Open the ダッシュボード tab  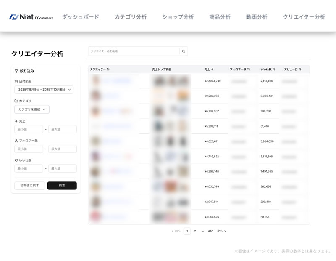[x=81, y=17]
